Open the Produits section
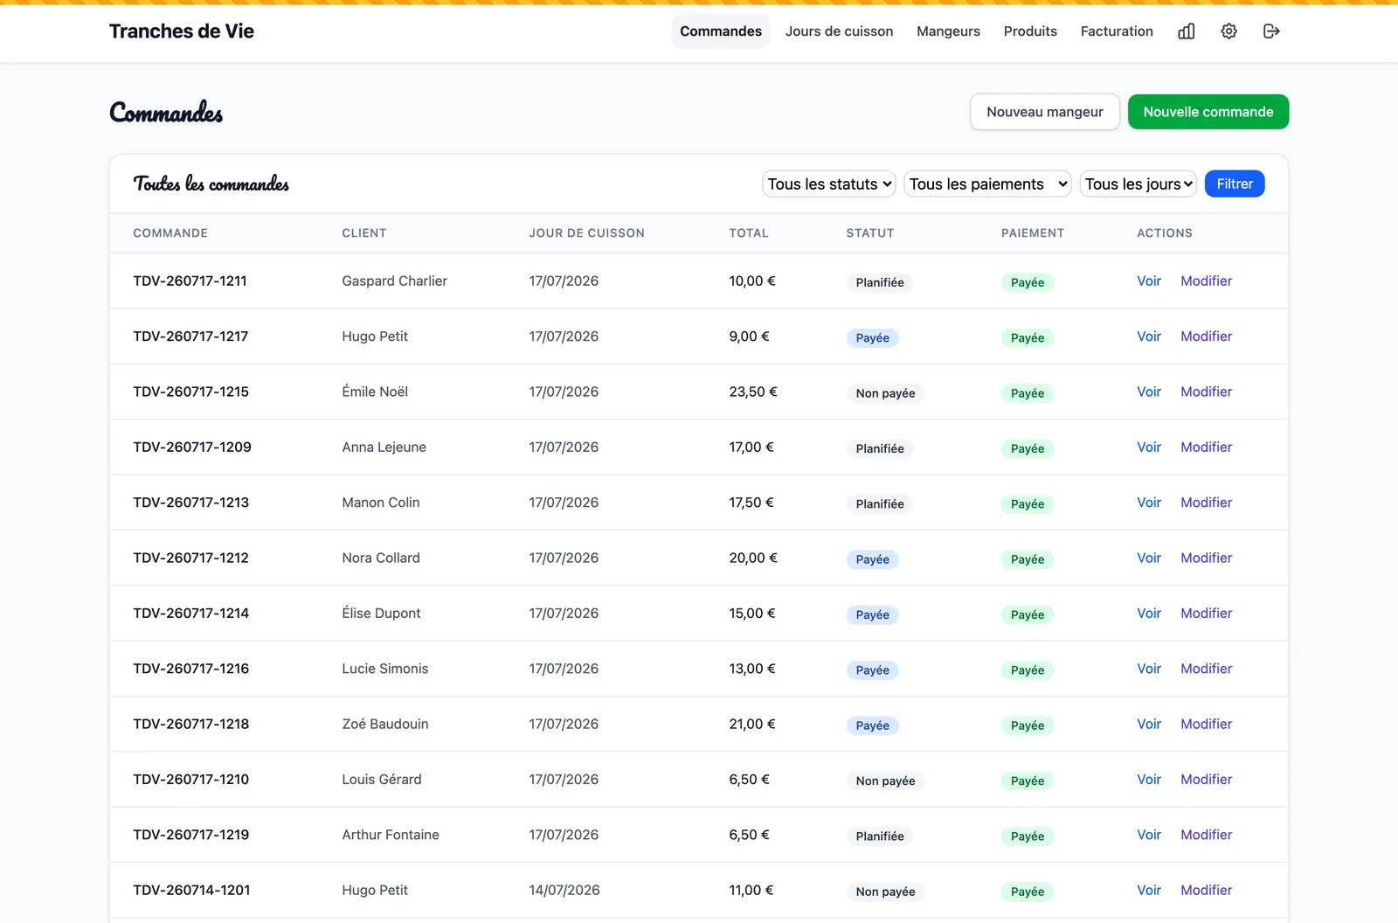1398x923 pixels. (1030, 31)
